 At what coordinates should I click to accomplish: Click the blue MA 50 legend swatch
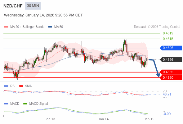pos(50,27)
